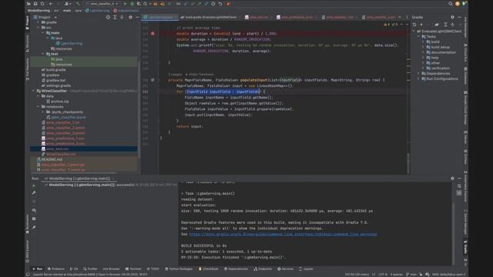Click the Save All icon in top toolbar
Viewport: 493px width, 277px height.
point(35,4)
